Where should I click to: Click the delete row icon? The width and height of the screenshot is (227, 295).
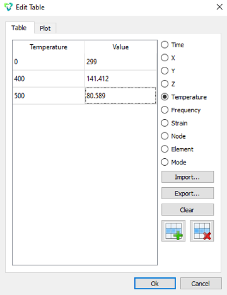[x=202, y=231]
